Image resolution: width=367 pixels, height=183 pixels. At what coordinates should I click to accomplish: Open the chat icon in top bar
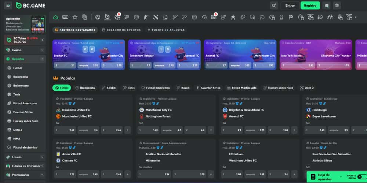[327, 5]
